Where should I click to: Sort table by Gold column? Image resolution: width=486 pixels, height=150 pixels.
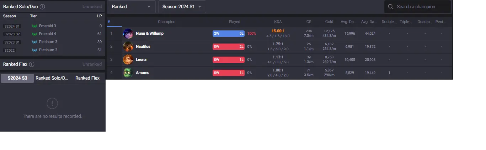[329, 22]
